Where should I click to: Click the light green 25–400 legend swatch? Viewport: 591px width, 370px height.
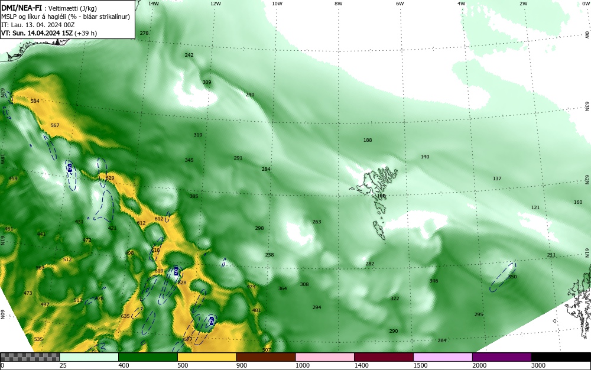[89, 357]
